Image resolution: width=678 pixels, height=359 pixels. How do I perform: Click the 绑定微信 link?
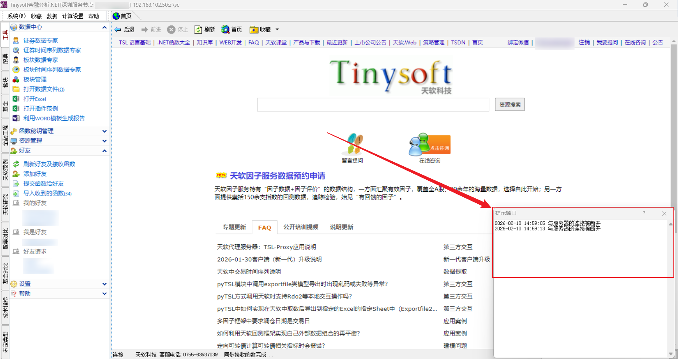pos(518,43)
